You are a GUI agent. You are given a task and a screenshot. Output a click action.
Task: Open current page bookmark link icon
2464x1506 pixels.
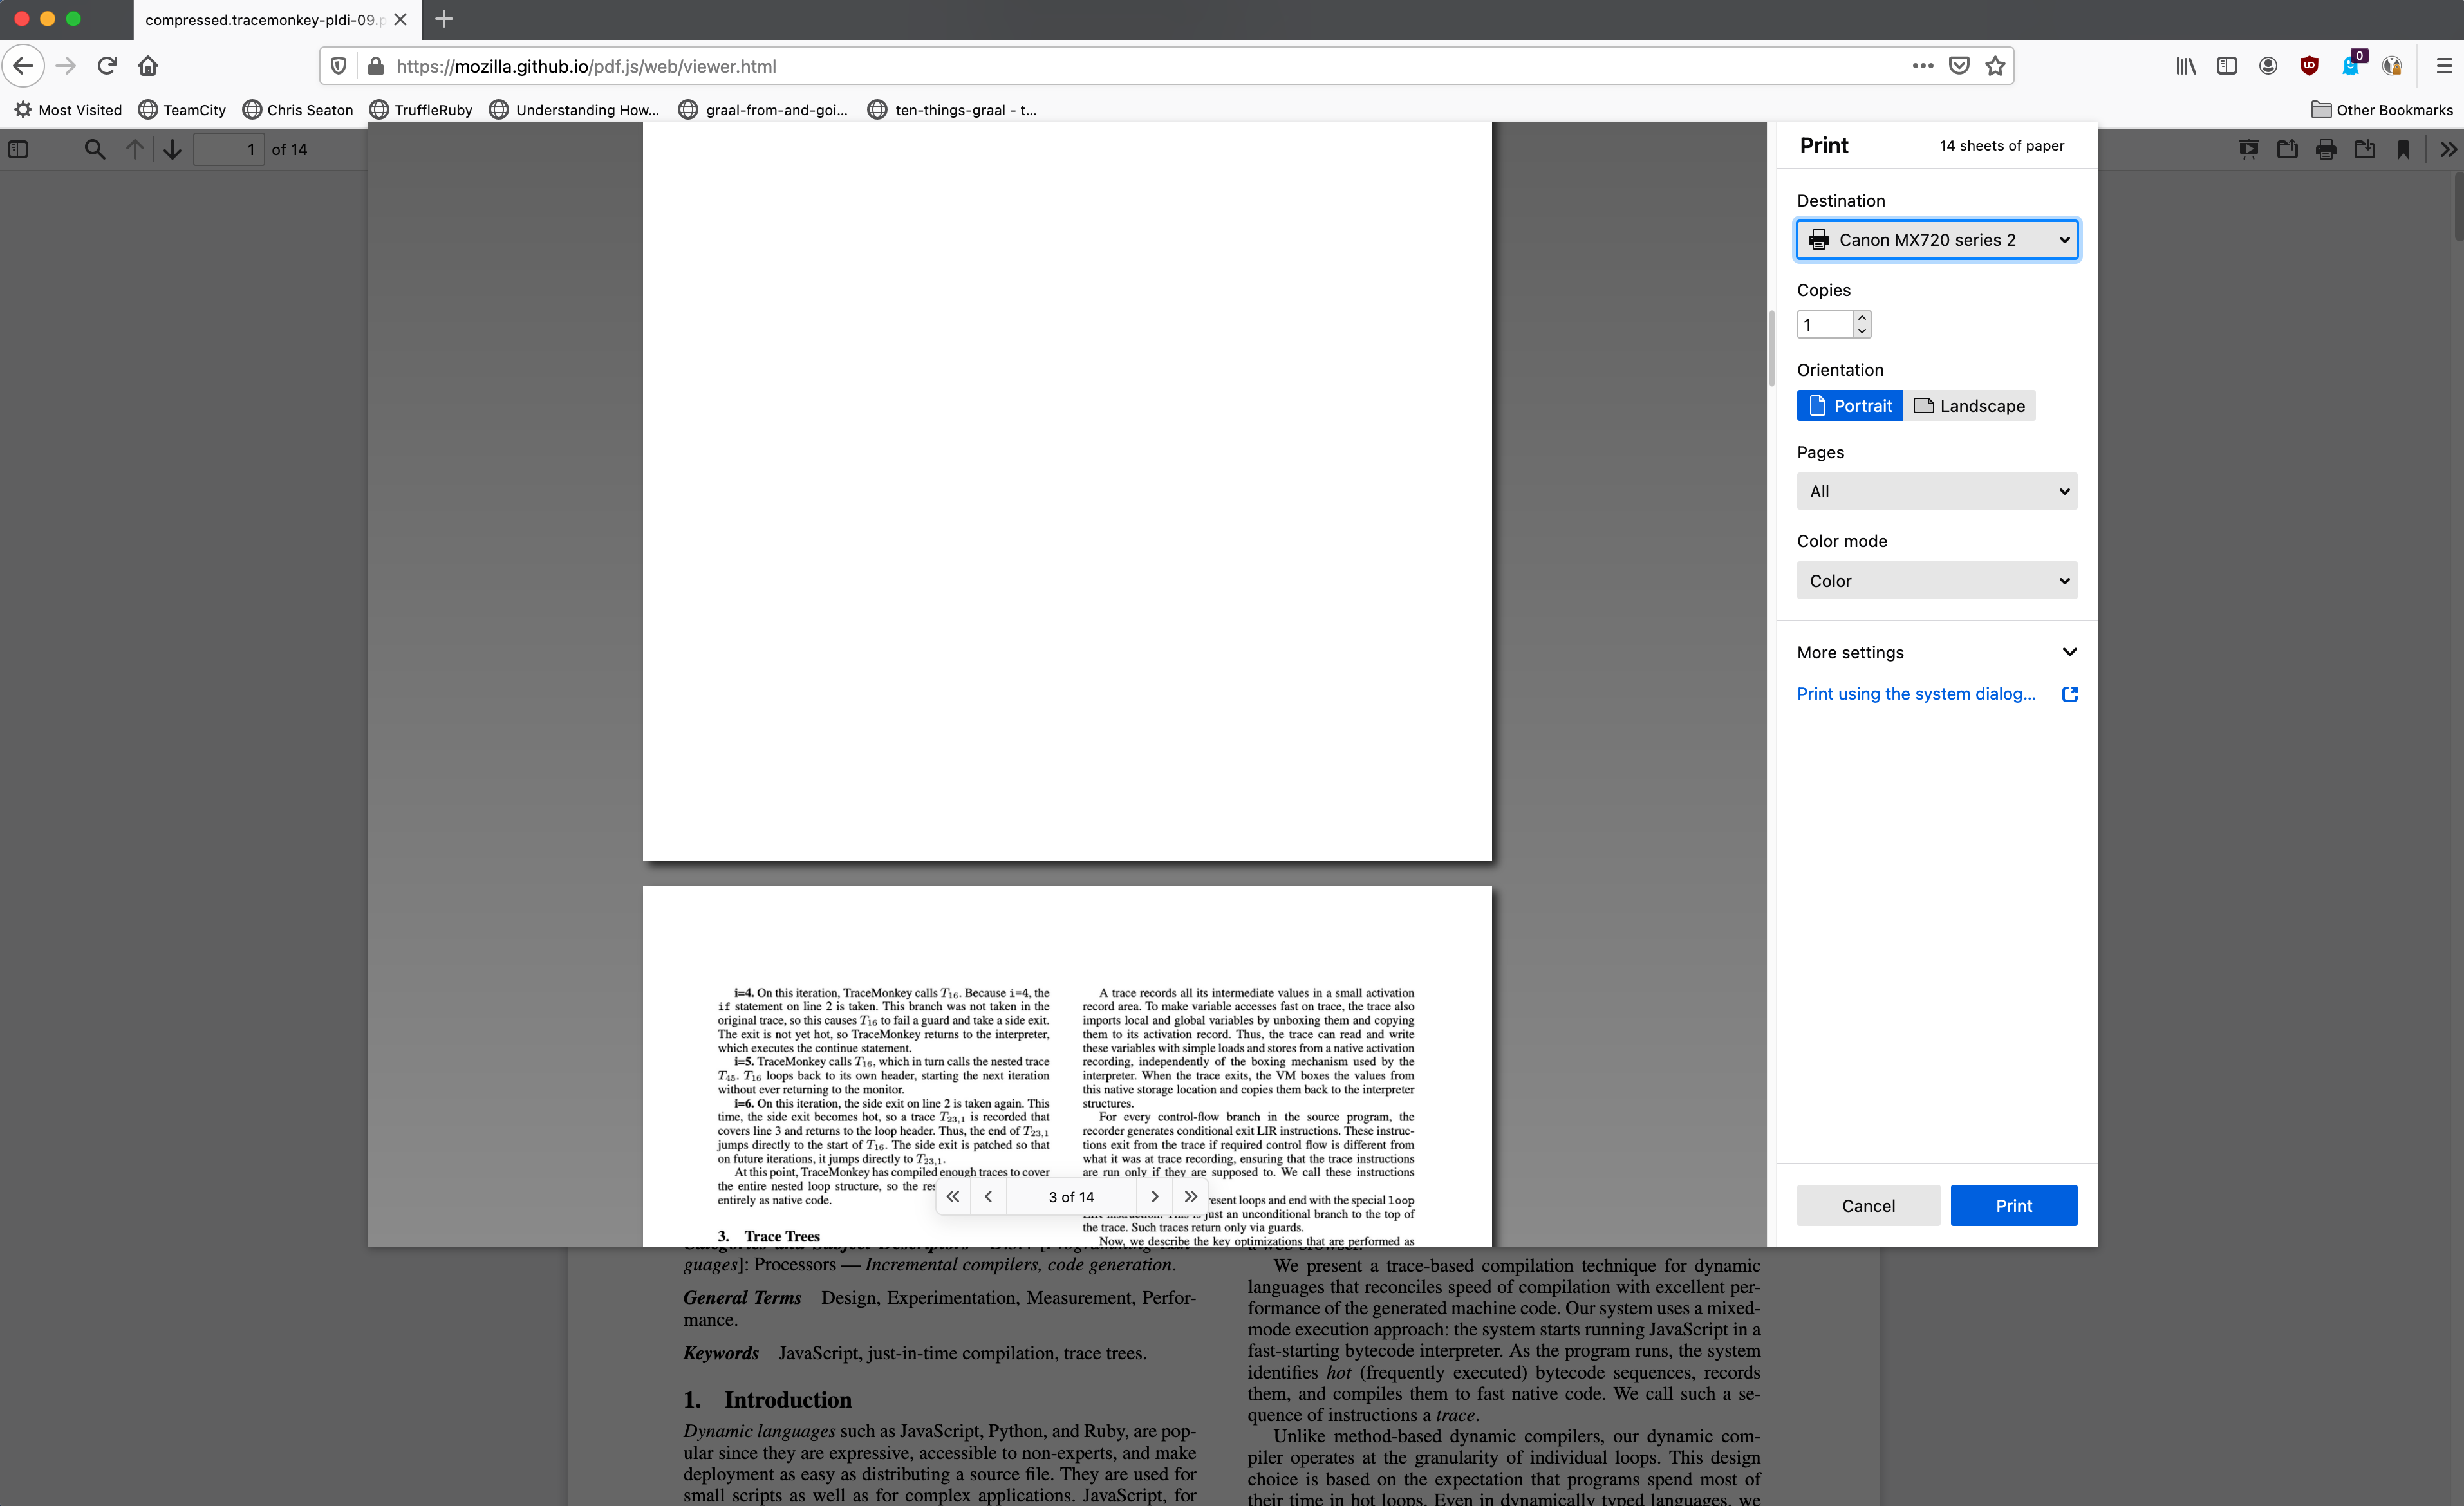pyautogui.click(x=2403, y=149)
